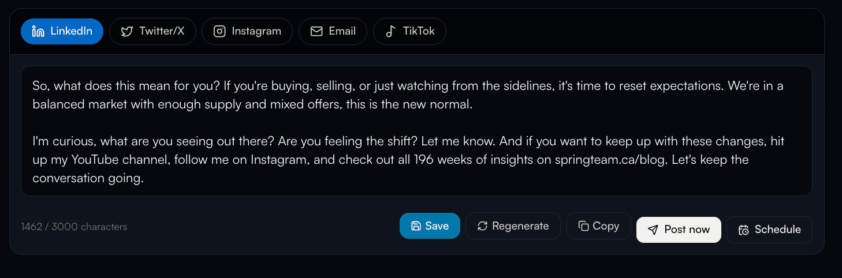This screenshot has width=842, height=278.
Task: Click the Twitter bird icon
Action: click(x=127, y=31)
